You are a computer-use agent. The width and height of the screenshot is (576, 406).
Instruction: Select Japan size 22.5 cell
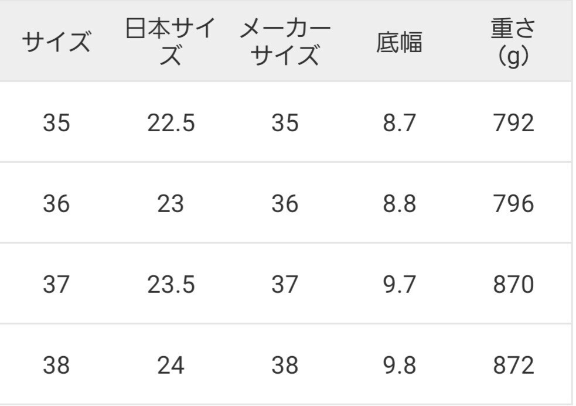[x=171, y=122]
